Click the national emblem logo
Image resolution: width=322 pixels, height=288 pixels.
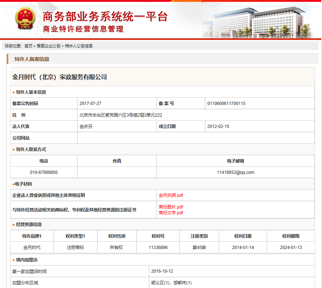[25, 19]
